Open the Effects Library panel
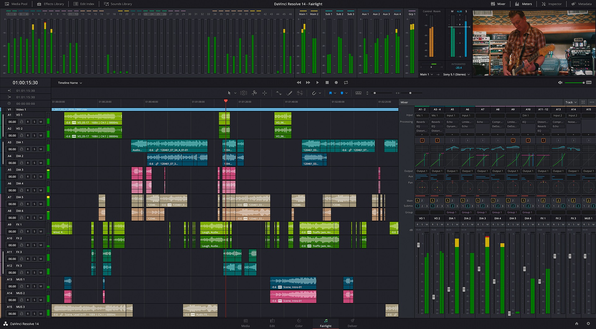The width and height of the screenshot is (596, 329). [51, 4]
